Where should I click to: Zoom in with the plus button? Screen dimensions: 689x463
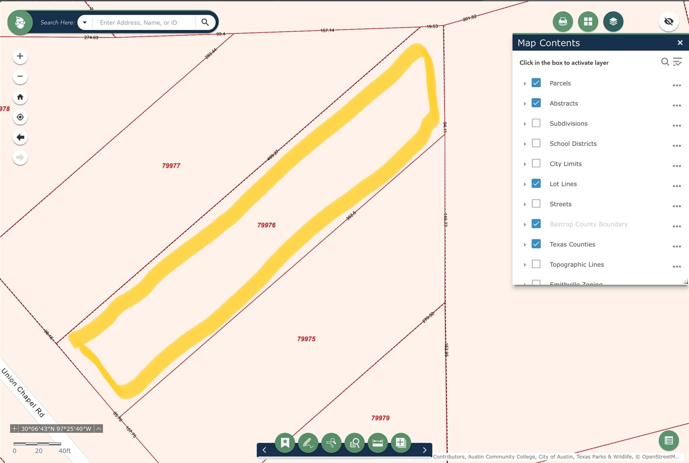point(20,56)
